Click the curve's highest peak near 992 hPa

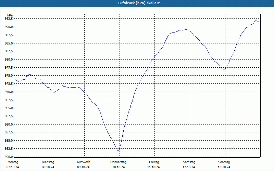(x=256, y=21)
